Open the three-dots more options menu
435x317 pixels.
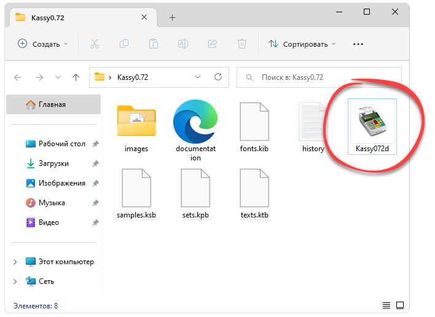358,44
